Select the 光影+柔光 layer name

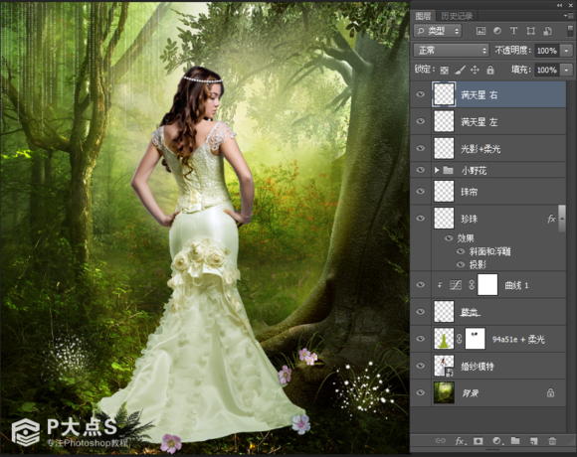(x=481, y=149)
